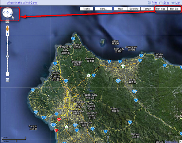Click the zoom slider handle
The image size is (182, 143).
8,56
